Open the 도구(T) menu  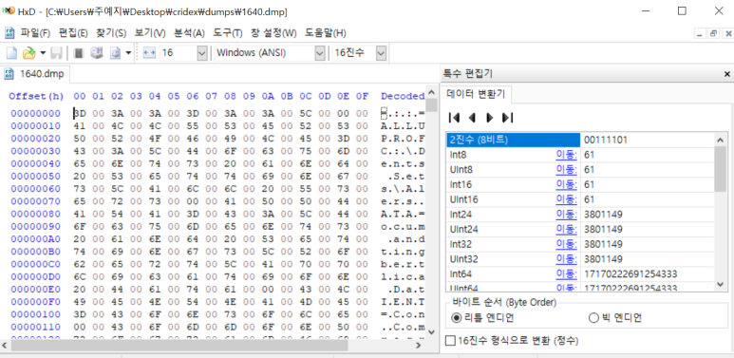228,32
